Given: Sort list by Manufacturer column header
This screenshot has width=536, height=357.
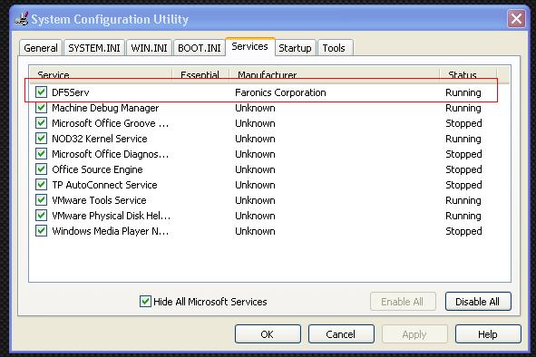Looking at the screenshot, I should 334,74.
